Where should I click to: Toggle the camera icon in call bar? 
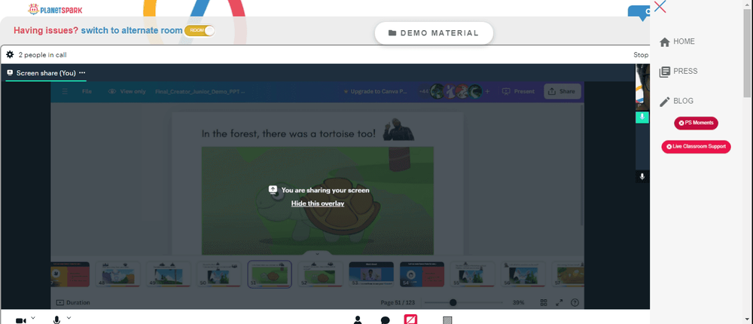click(x=20, y=320)
